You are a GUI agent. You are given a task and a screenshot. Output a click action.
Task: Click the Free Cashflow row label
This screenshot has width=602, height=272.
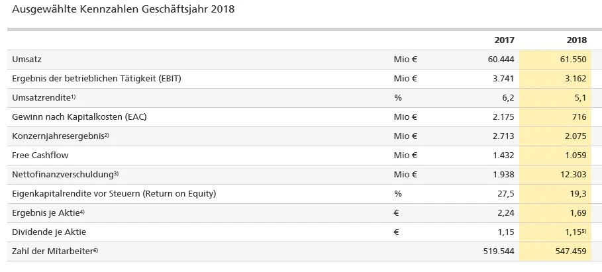click(x=40, y=156)
